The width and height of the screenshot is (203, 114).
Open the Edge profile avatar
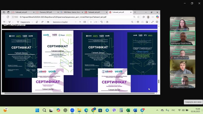coord(148,17)
